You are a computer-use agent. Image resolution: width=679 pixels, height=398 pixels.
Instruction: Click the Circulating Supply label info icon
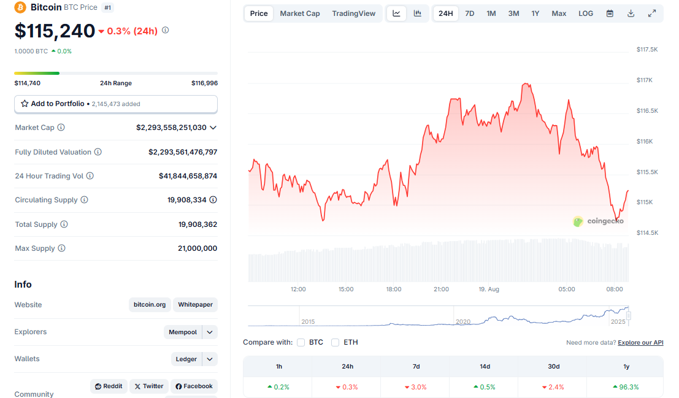pyautogui.click(x=84, y=200)
